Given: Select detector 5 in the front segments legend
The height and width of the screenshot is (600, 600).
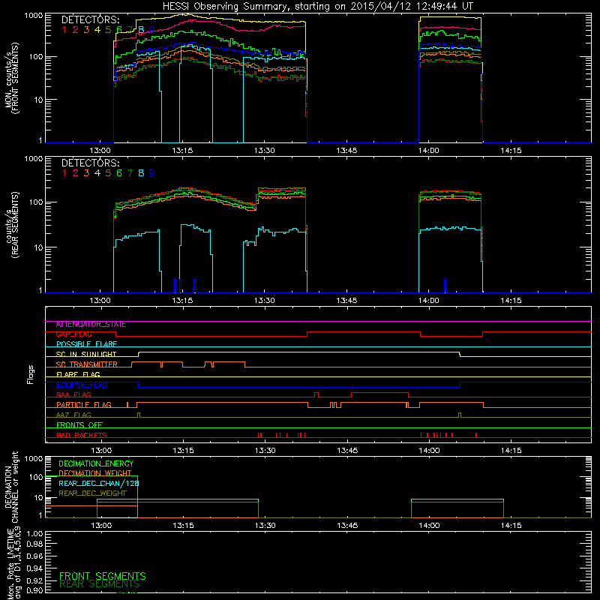Looking at the screenshot, I should [x=108, y=30].
